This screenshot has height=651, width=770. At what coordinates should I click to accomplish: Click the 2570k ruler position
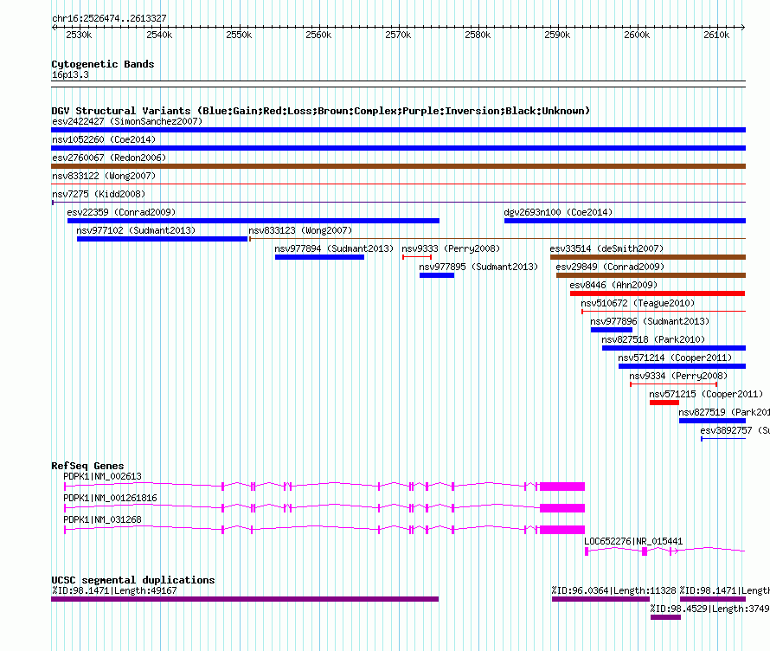398,35
